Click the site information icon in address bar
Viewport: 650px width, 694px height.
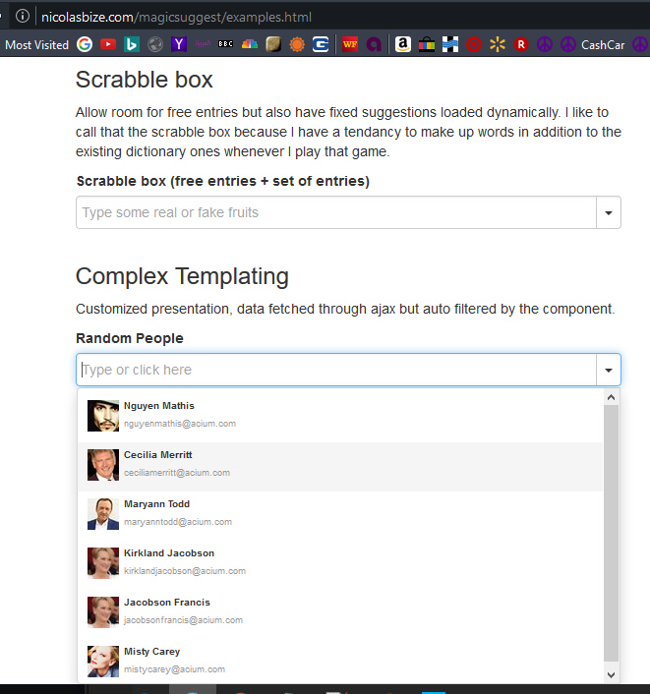(23, 17)
